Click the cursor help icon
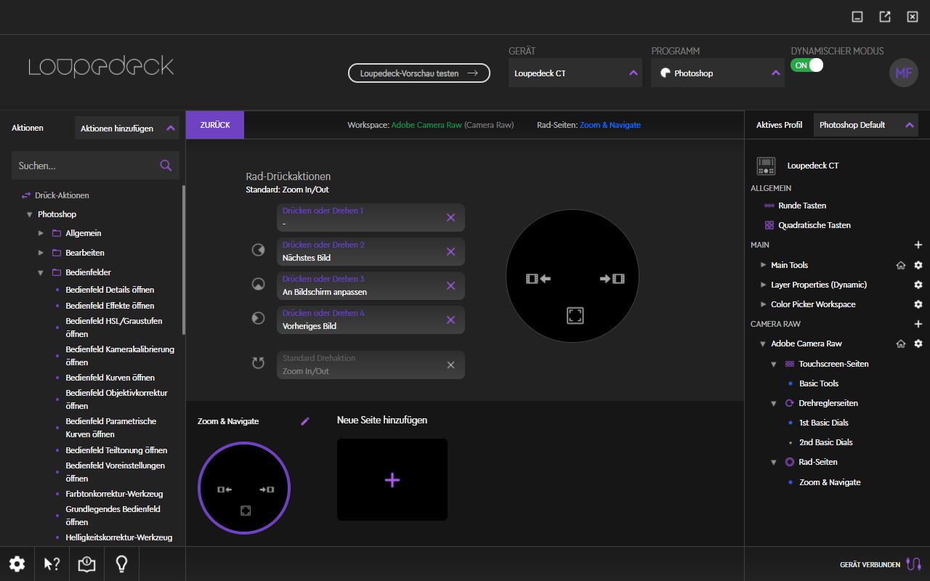Screen dimensions: 930x581 (52, 564)
